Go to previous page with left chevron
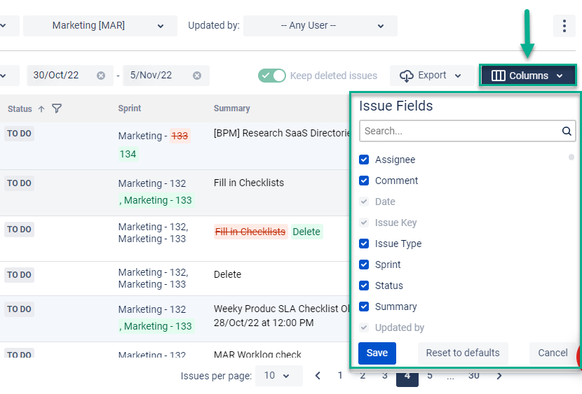This screenshot has width=582, height=394. pyautogui.click(x=318, y=376)
